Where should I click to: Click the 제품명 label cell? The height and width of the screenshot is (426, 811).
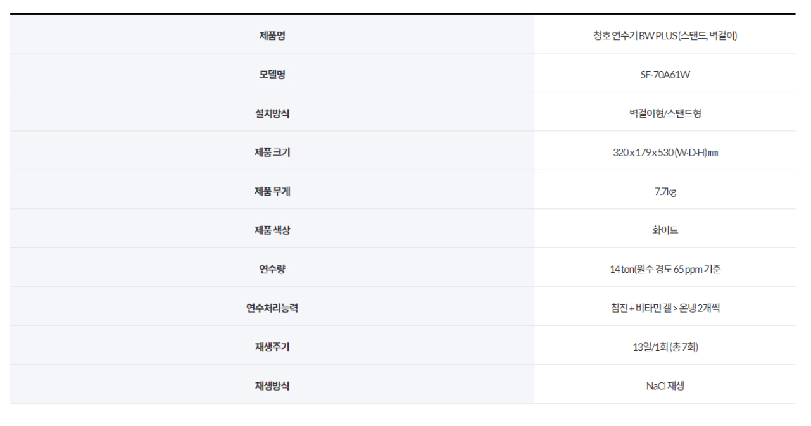point(272,35)
